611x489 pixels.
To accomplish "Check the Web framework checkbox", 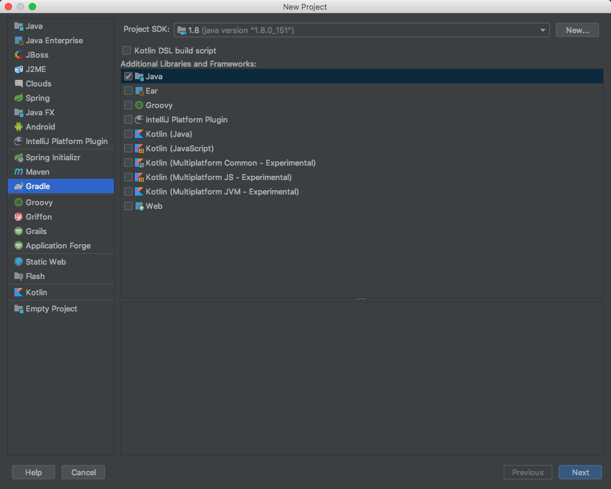I will click(x=128, y=206).
